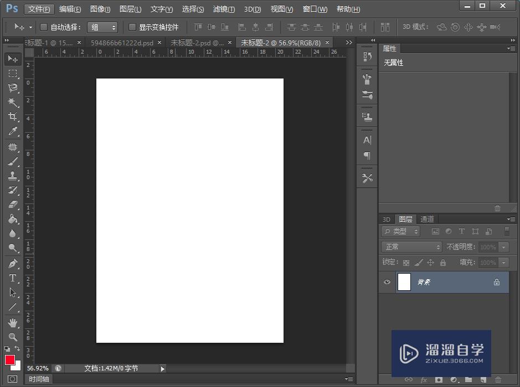
Task: Select the Crop tool
Action: click(x=12, y=117)
